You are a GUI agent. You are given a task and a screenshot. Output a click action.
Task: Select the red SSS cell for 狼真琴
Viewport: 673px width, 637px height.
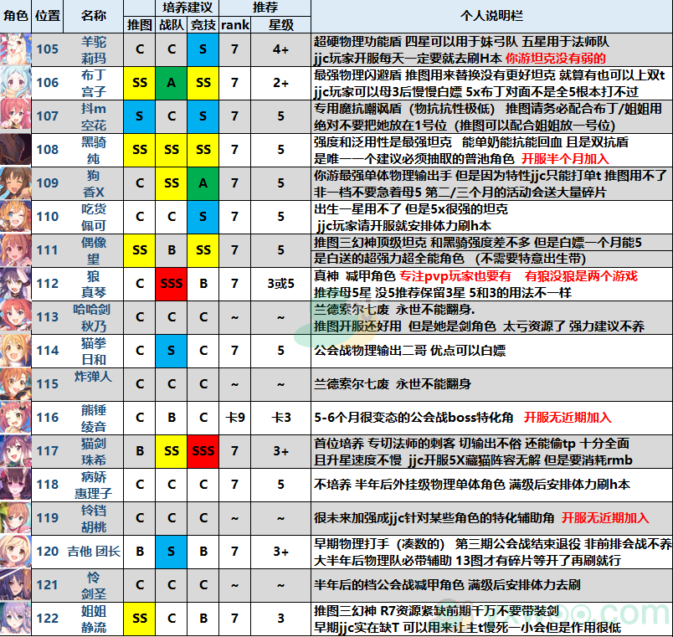[x=172, y=284]
